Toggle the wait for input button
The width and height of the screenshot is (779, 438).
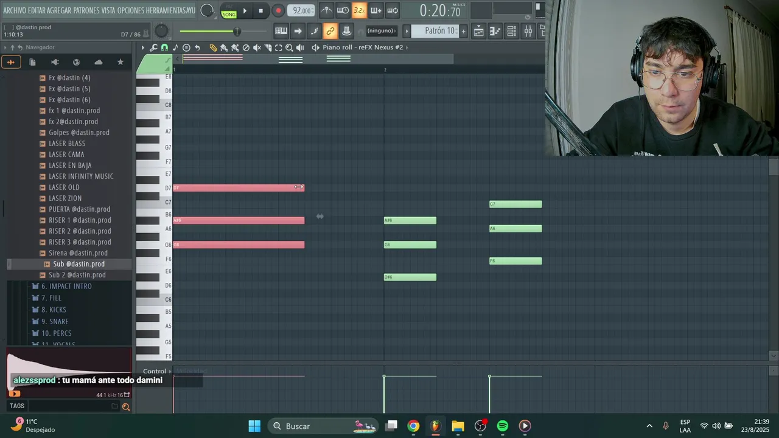[343, 10]
